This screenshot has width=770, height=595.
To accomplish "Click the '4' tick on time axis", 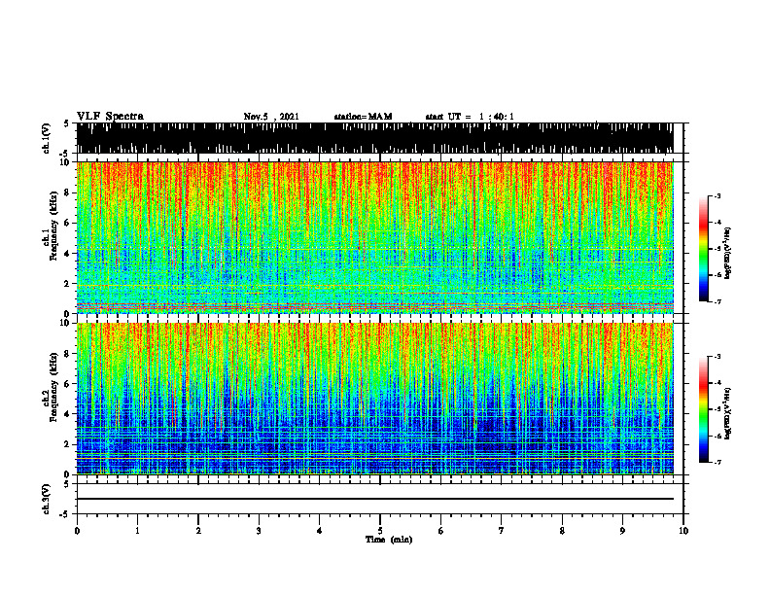I will [320, 531].
